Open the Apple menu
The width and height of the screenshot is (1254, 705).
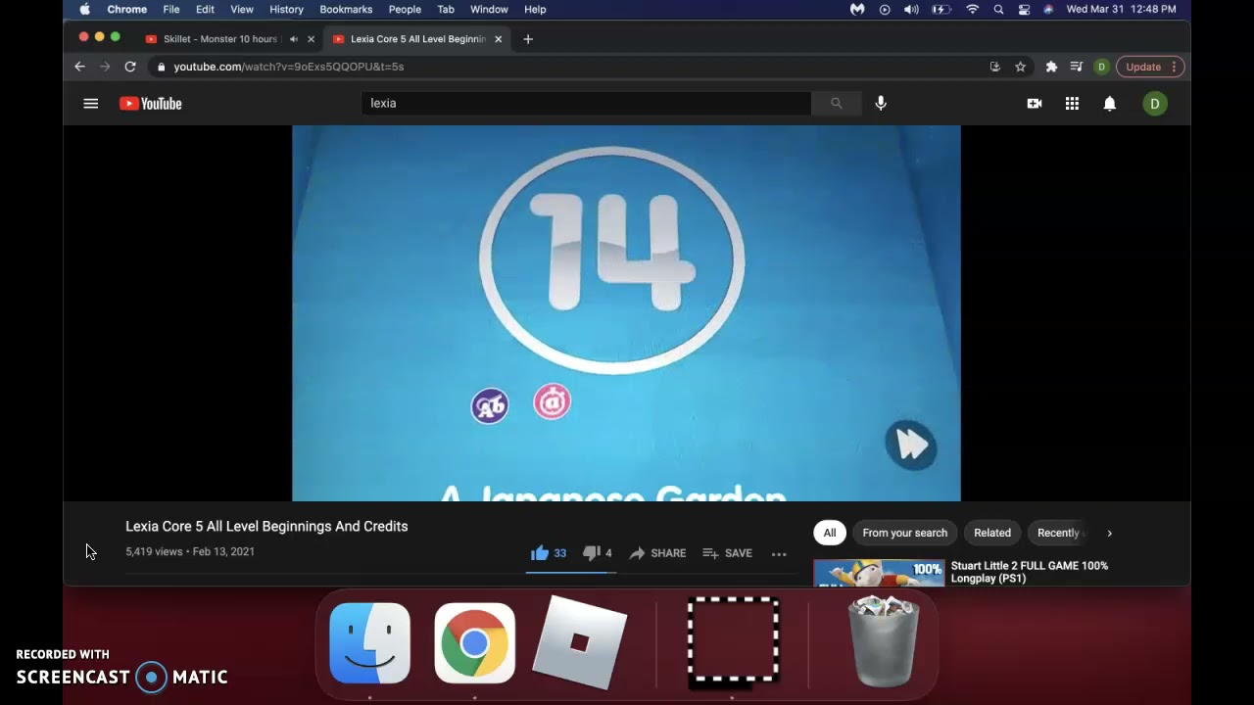tap(85, 10)
